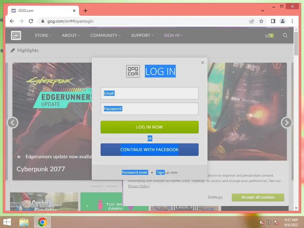The height and width of the screenshot is (228, 304).
Task: Open a new tab with the plus button
Action: (x=85, y=11)
